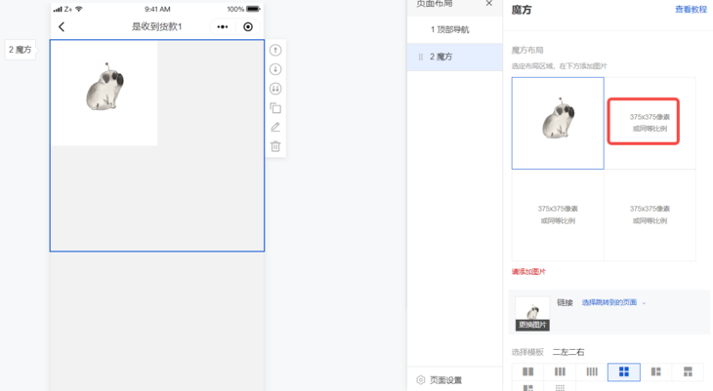Open the 选择跳转到的页面 link dropdown
Image resolution: width=713 pixels, height=391 pixels.
point(613,302)
